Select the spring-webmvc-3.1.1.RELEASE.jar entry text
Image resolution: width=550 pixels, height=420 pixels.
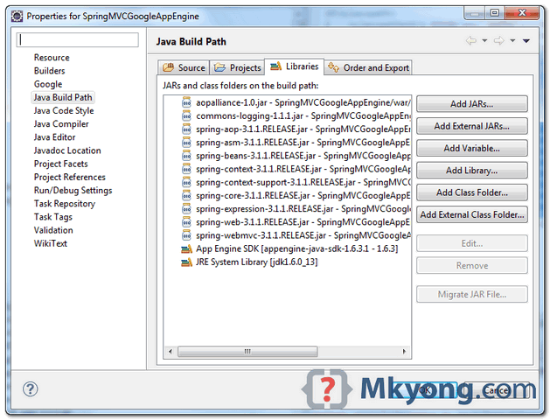303,235
